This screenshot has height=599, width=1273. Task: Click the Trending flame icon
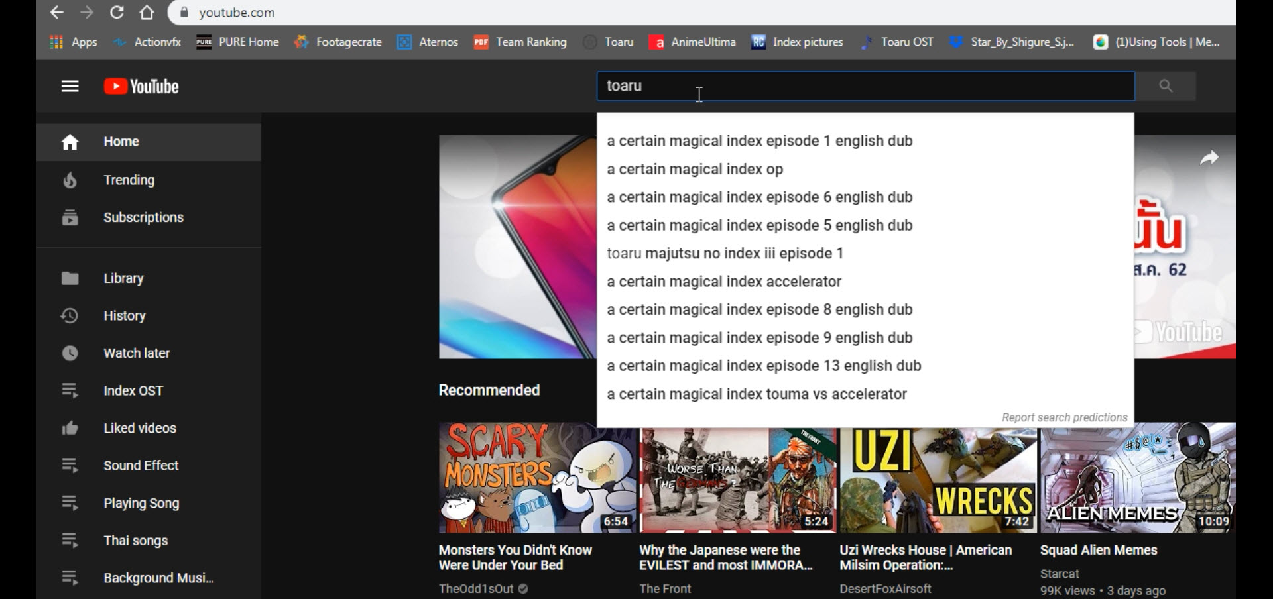tap(70, 180)
